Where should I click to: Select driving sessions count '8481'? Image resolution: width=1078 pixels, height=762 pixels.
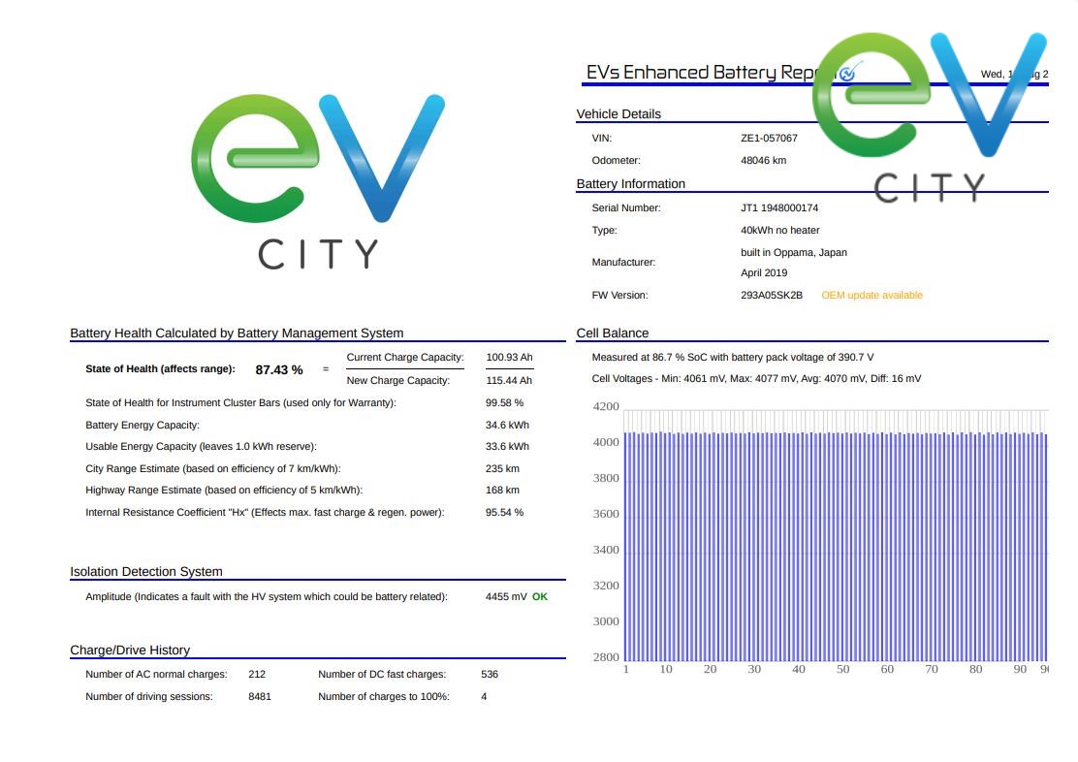pos(260,697)
